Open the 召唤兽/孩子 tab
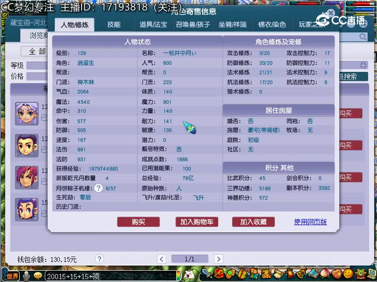377x282 pixels. tap(193, 24)
